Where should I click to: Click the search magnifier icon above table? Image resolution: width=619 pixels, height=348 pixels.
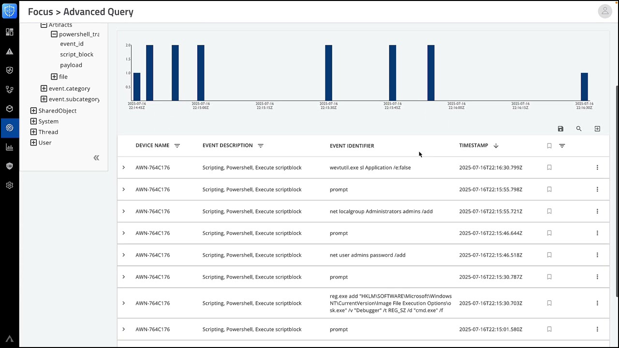[x=579, y=129]
